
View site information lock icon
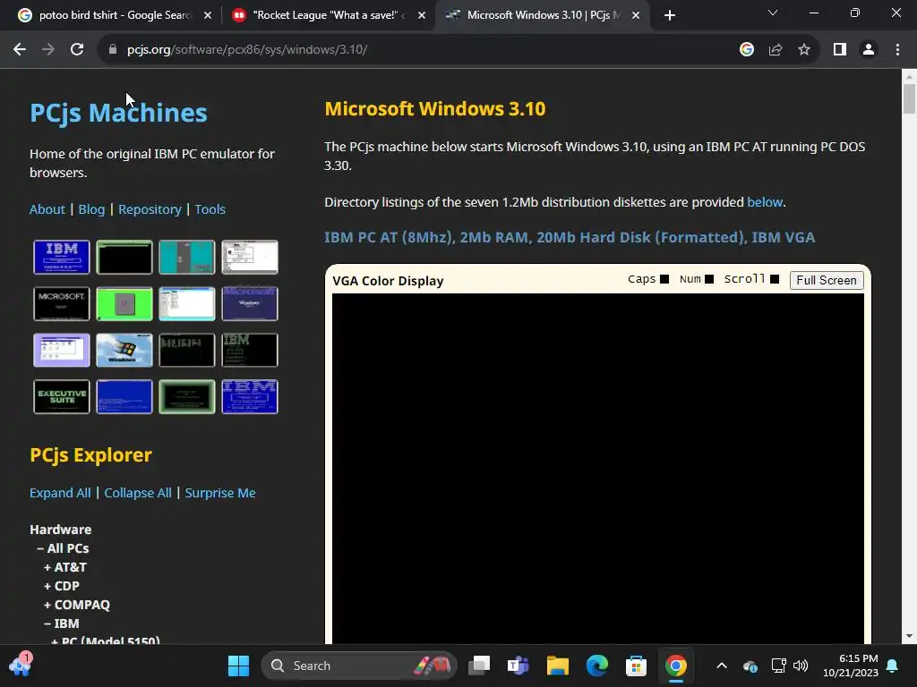113,50
